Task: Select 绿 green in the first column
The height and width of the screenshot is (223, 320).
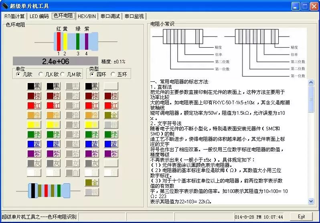Action: click(34, 134)
